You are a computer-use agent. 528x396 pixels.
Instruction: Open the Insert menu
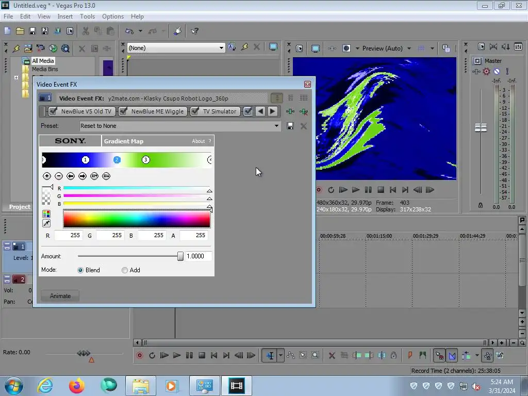[x=65, y=16]
